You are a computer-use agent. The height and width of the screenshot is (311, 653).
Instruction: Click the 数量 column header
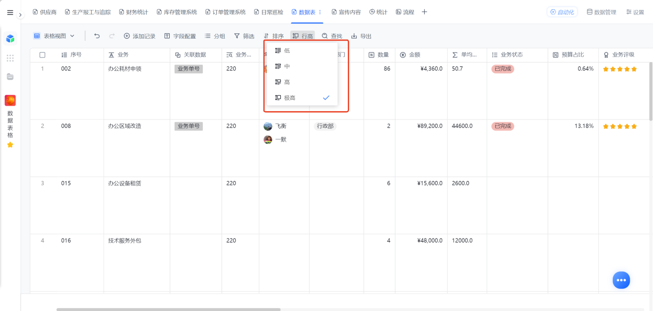click(x=380, y=55)
